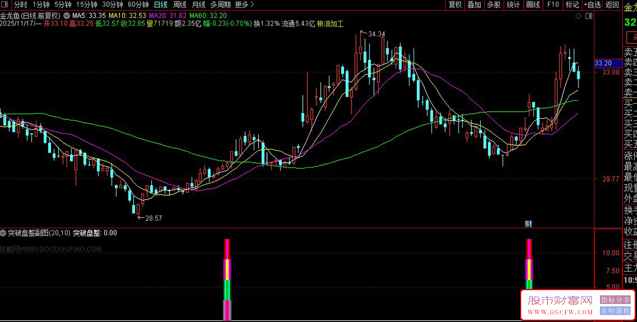Click the MA60: 32.20 label
Viewport: 637px width, 322px height.
[x=208, y=16]
